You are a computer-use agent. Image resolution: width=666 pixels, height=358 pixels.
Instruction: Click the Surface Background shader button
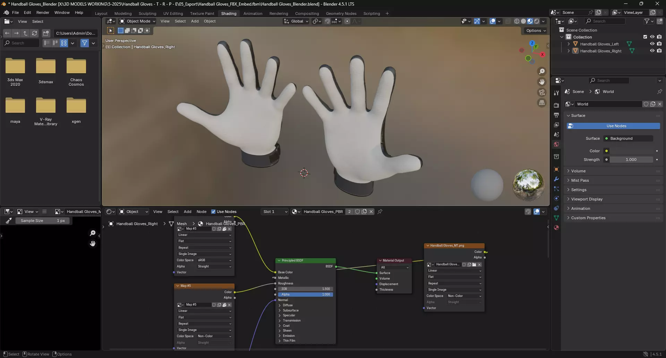pos(628,138)
